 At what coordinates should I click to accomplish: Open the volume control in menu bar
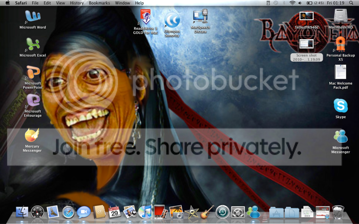point(300,3)
